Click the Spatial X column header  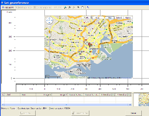tap(76, 95)
